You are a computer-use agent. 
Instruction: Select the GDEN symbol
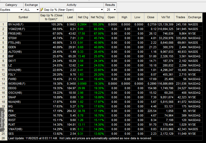coord(12,47)
